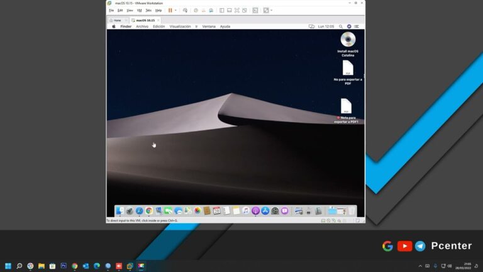Open Google Chrome in the macOS Dock
The image size is (483, 272).
click(149, 211)
